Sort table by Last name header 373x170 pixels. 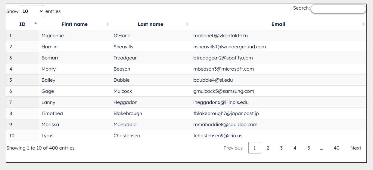click(x=151, y=24)
